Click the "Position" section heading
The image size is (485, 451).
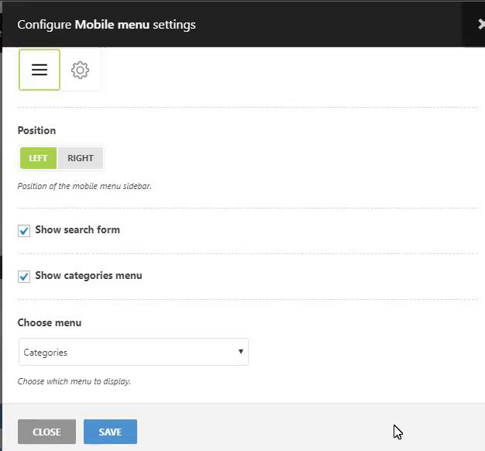pos(36,130)
